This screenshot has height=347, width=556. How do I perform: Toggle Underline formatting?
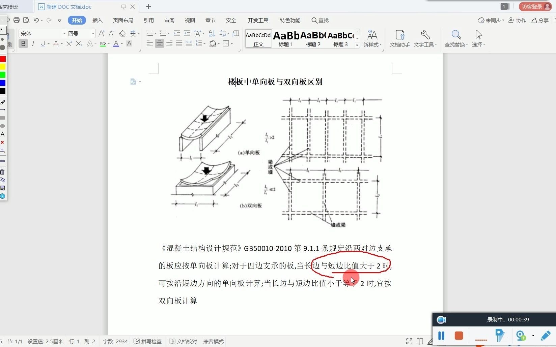43,43
